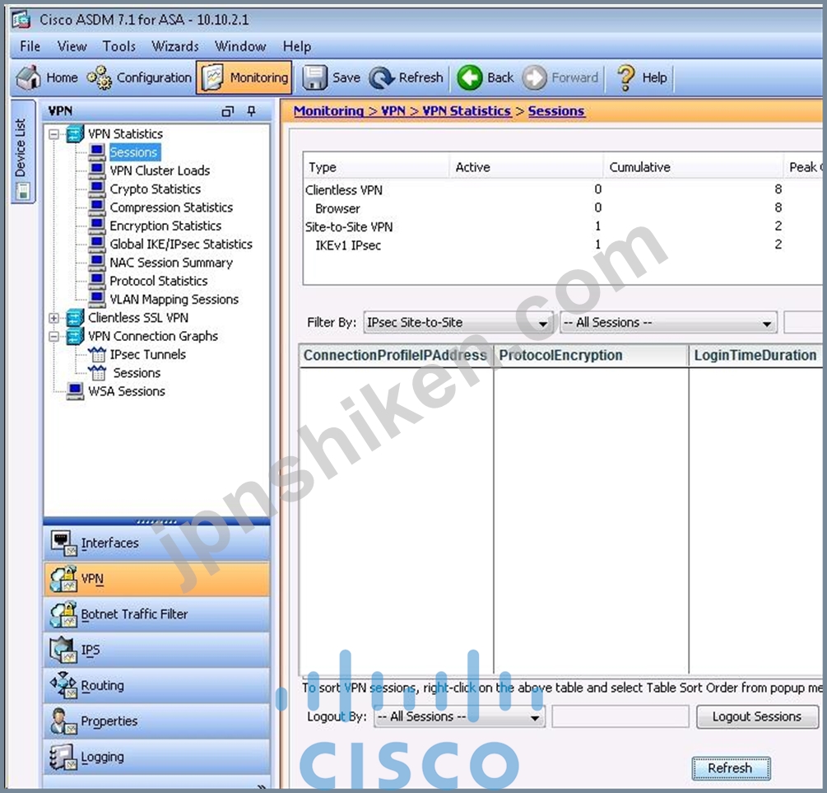Viewport: 827px width, 793px height.
Task: Click the VPN Statistics folder icon
Action: tap(75, 133)
